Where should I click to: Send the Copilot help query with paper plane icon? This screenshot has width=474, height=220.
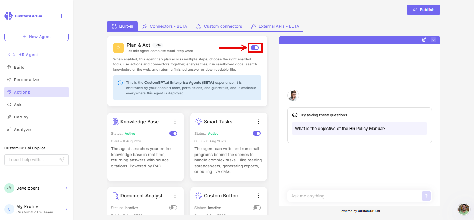pos(61,160)
